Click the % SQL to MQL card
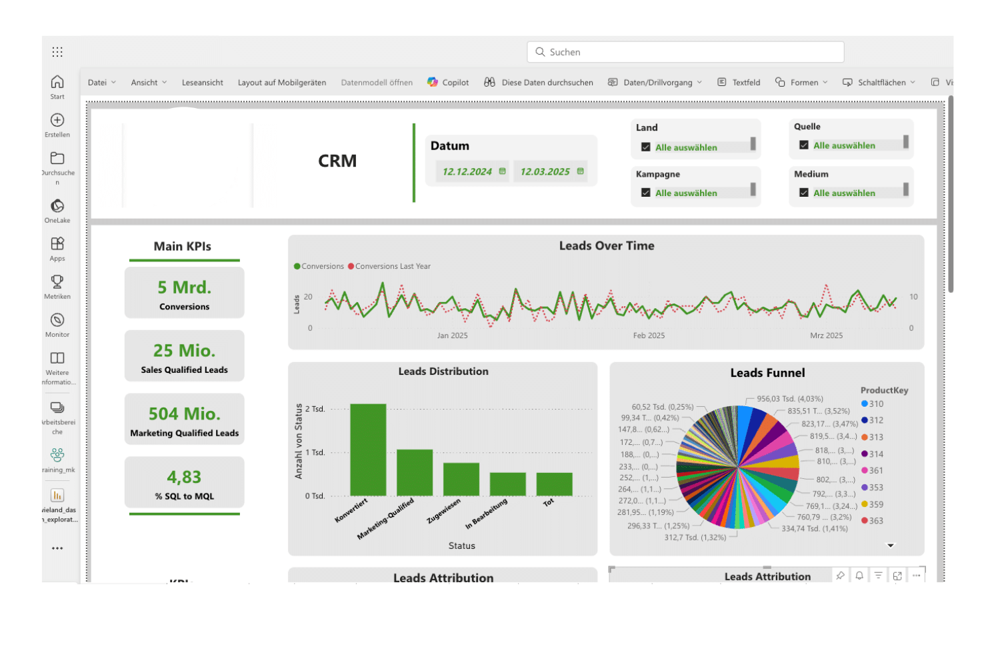The height and width of the screenshot is (667, 1000). [184, 483]
